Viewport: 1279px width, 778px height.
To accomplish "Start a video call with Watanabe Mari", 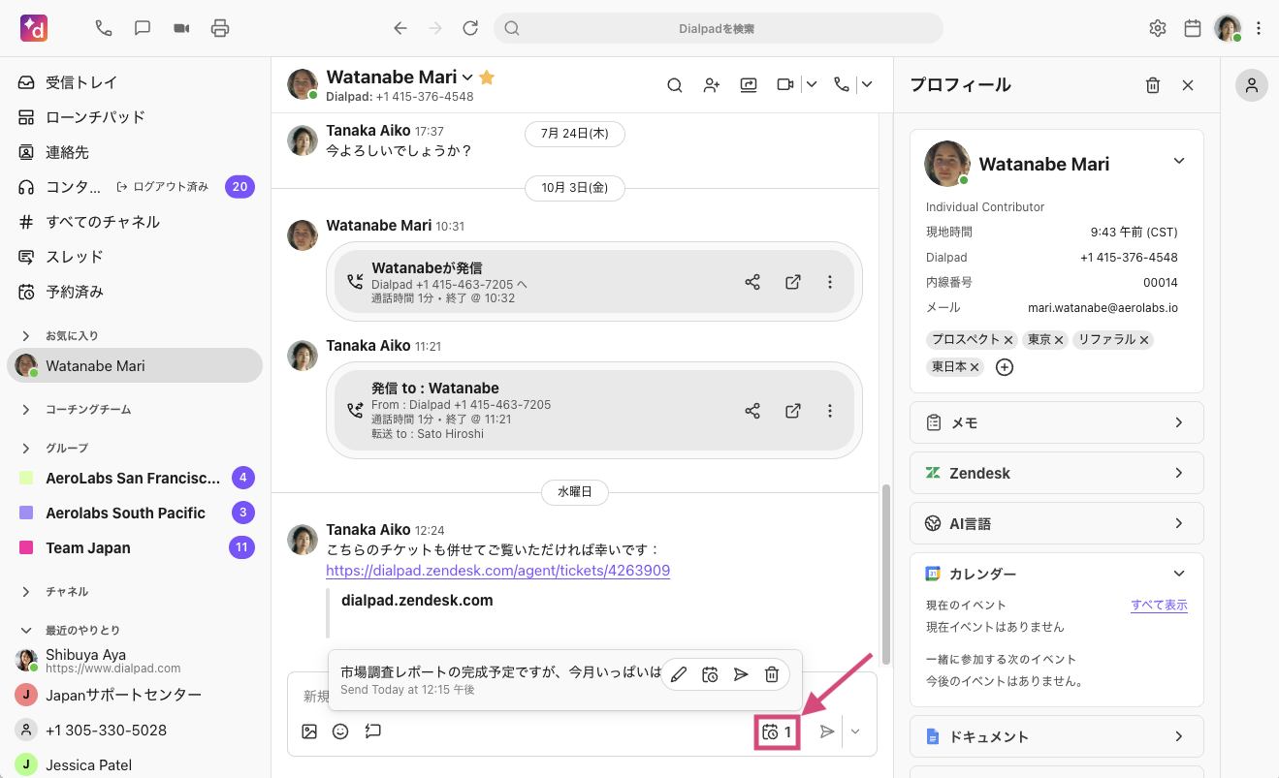I will pyautogui.click(x=785, y=85).
